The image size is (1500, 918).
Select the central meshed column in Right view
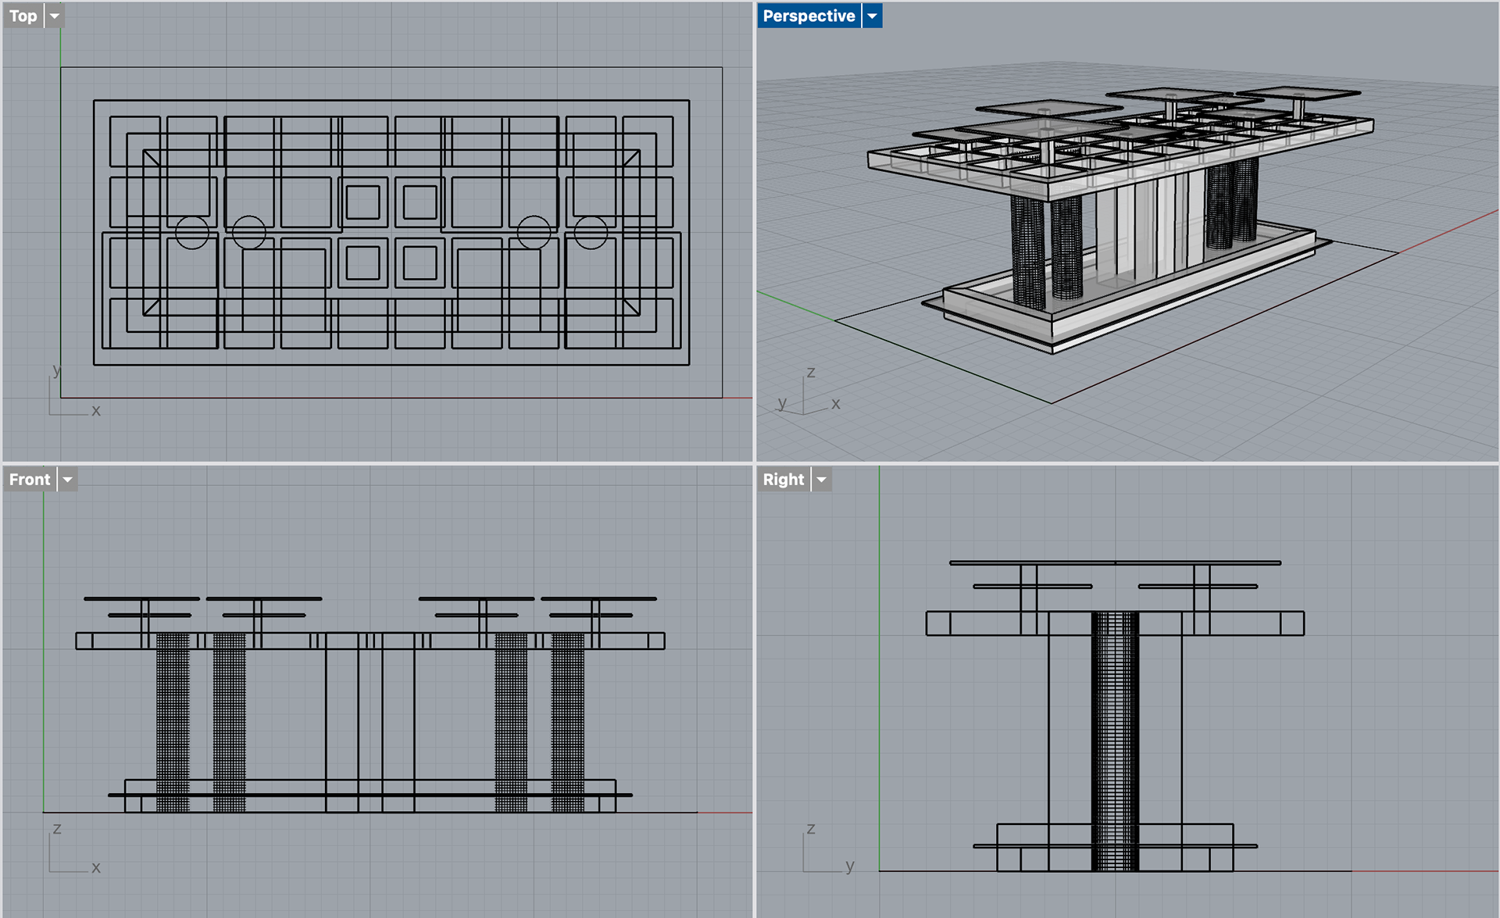click(x=1115, y=742)
